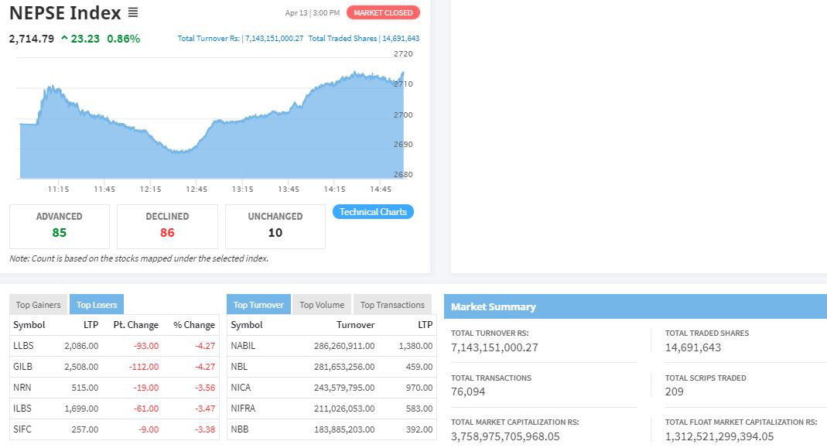Click the summary turnover value 7,143,151,000.27
827x448 pixels.
coord(494,347)
